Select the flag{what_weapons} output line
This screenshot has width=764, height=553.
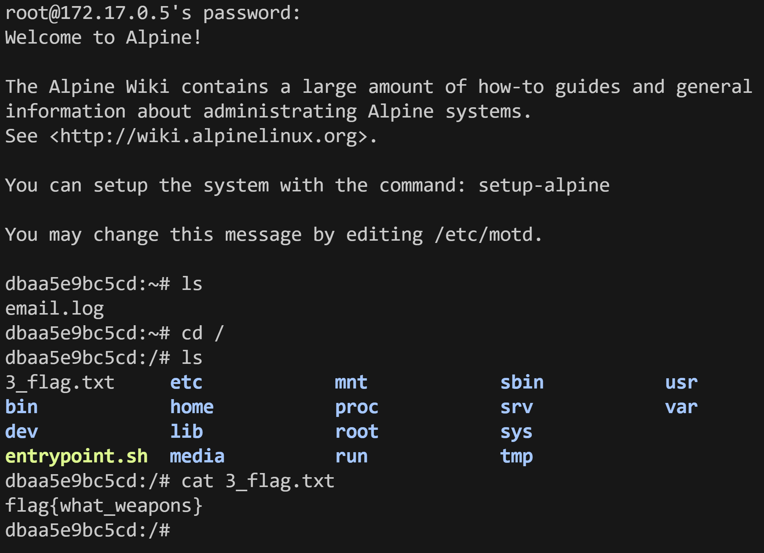tap(104, 506)
